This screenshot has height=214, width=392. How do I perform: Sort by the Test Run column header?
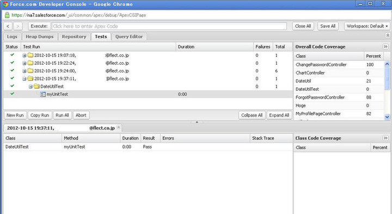[x=99, y=47]
